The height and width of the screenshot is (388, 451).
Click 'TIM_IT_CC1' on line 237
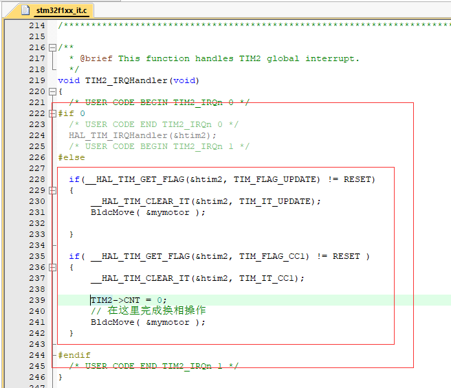266,279
